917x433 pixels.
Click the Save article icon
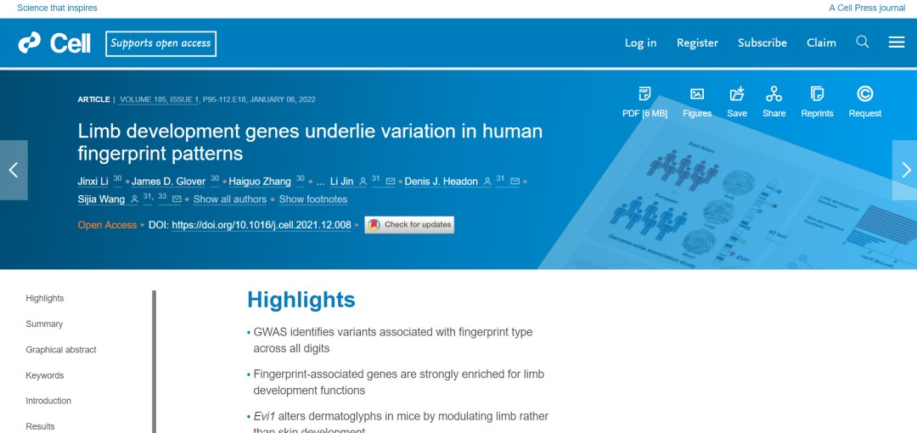[x=737, y=94]
